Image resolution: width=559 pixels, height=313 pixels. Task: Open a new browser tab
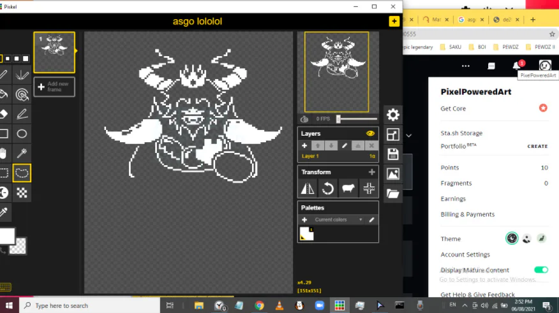pos(533,20)
